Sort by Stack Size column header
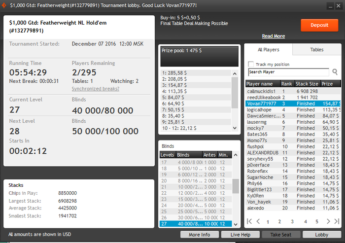345x243 pixels. (308, 84)
